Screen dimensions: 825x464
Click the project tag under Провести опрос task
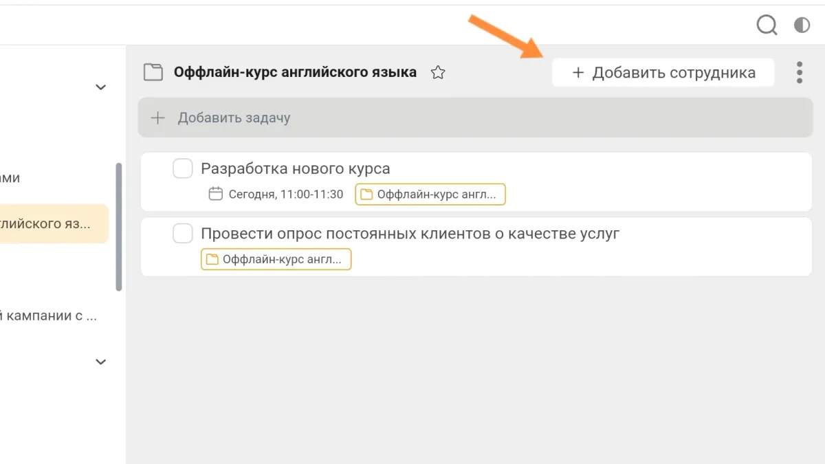pyautogui.click(x=276, y=259)
